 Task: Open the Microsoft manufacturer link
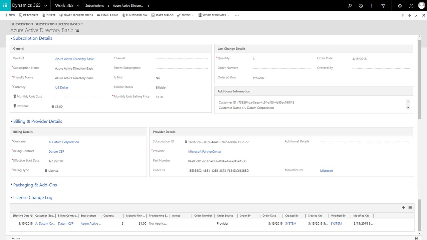tap(327, 171)
